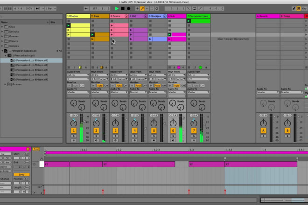308x205 pixels.
Task: Toggle Follow playback arrow icon
Action: [86, 9]
